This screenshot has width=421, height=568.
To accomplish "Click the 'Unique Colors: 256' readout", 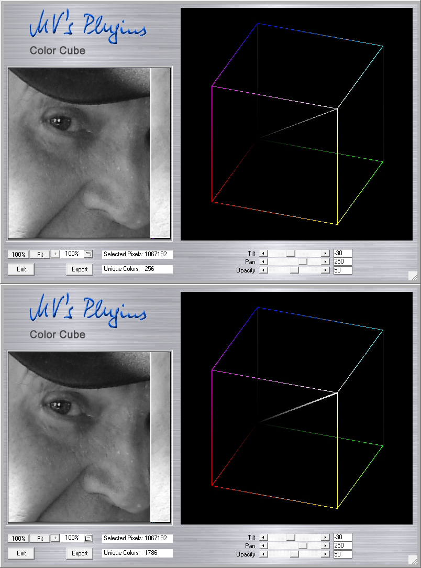I will pos(137,269).
